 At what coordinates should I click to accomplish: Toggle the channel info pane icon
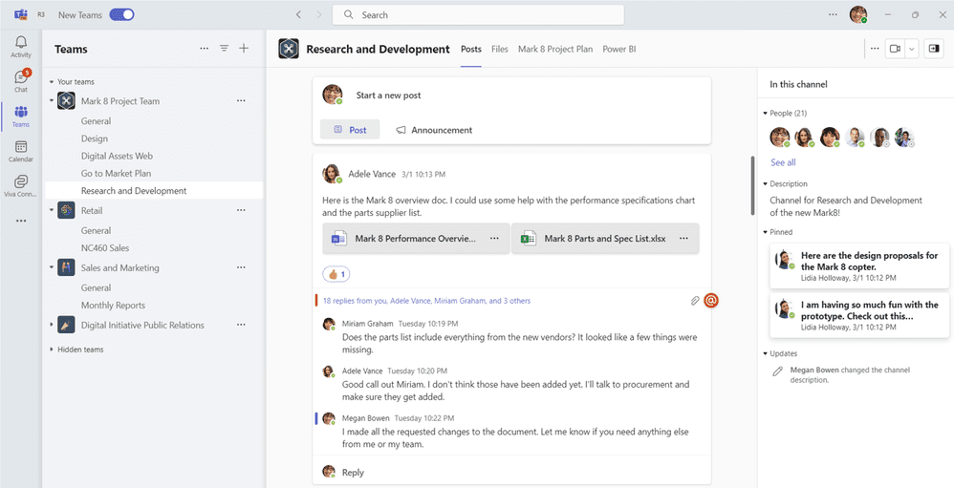click(934, 49)
